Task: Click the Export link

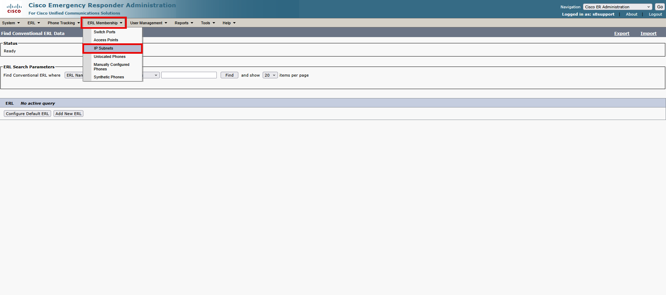Action: point(622,34)
